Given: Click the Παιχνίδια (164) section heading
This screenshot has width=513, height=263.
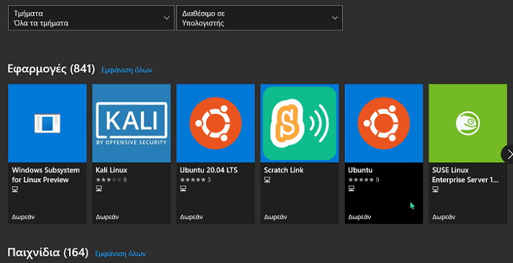Looking at the screenshot, I should pos(48,253).
